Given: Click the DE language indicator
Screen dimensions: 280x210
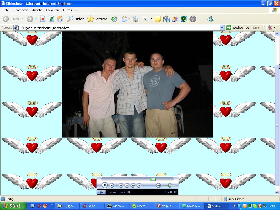Looking at the screenshot, I should tap(234, 206).
